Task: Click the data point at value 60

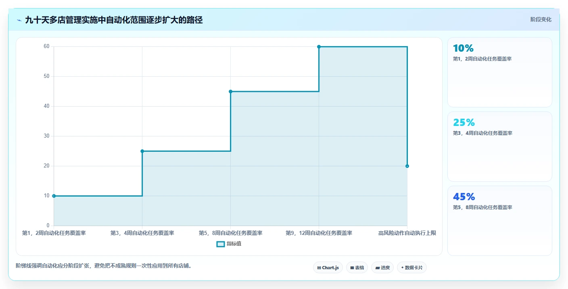Action: [319, 47]
